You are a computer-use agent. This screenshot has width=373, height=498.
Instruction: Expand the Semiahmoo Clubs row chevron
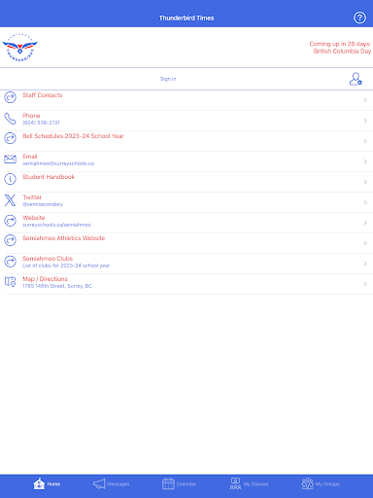point(365,264)
